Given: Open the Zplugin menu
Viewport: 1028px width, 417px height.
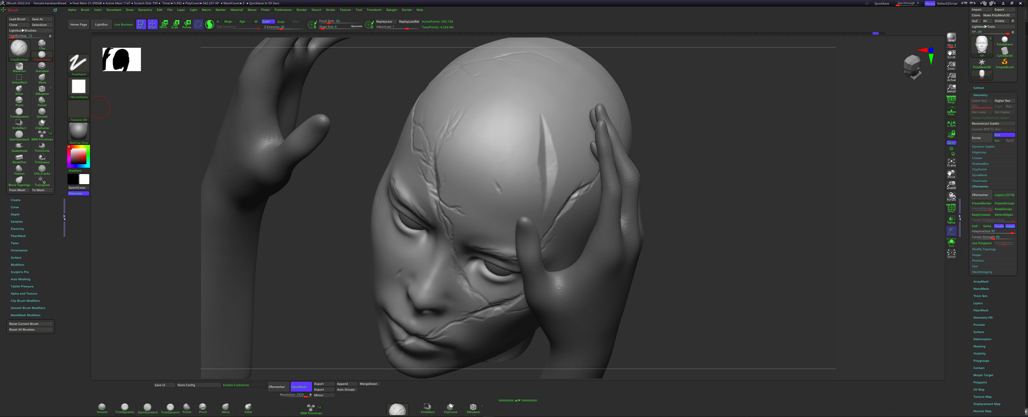Looking at the screenshot, I should point(391,9).
